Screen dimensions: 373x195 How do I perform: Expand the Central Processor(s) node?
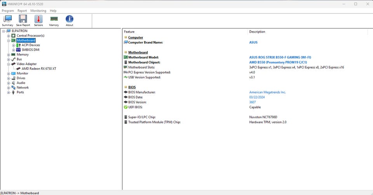9,36
